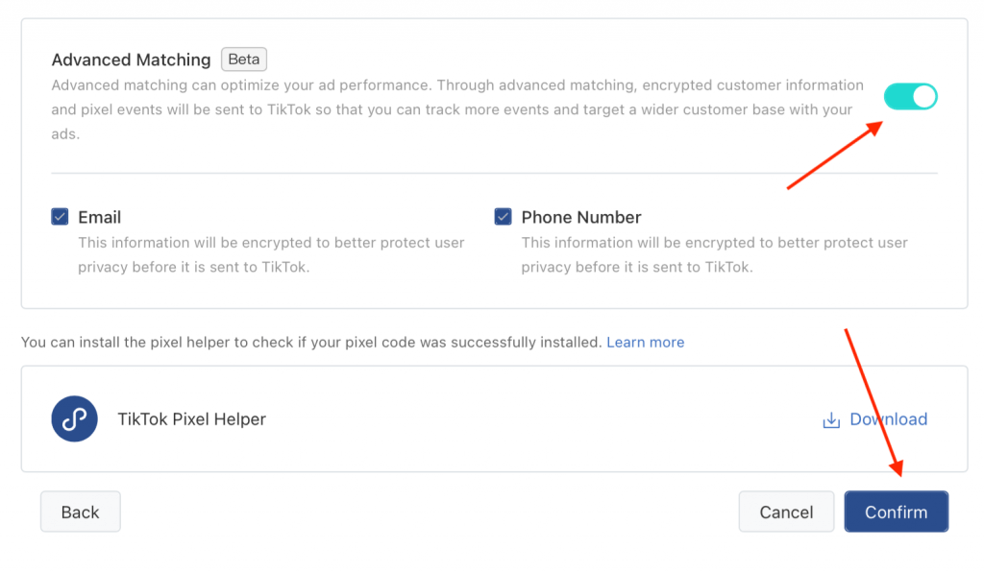Open the Learn more link
The image size is (984, 572).
point(646,342)
